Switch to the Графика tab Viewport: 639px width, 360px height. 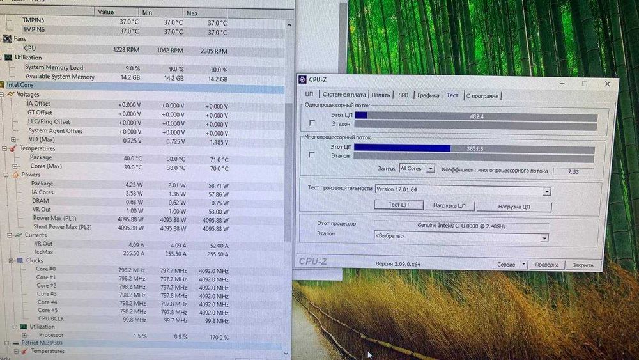pyautogui.click(x=428, y=95)
